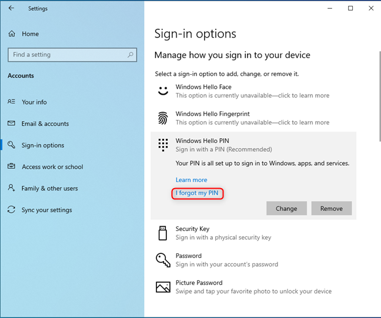Open Access work or school
Screen dimensions: 381x318
[x=52, y=167]
